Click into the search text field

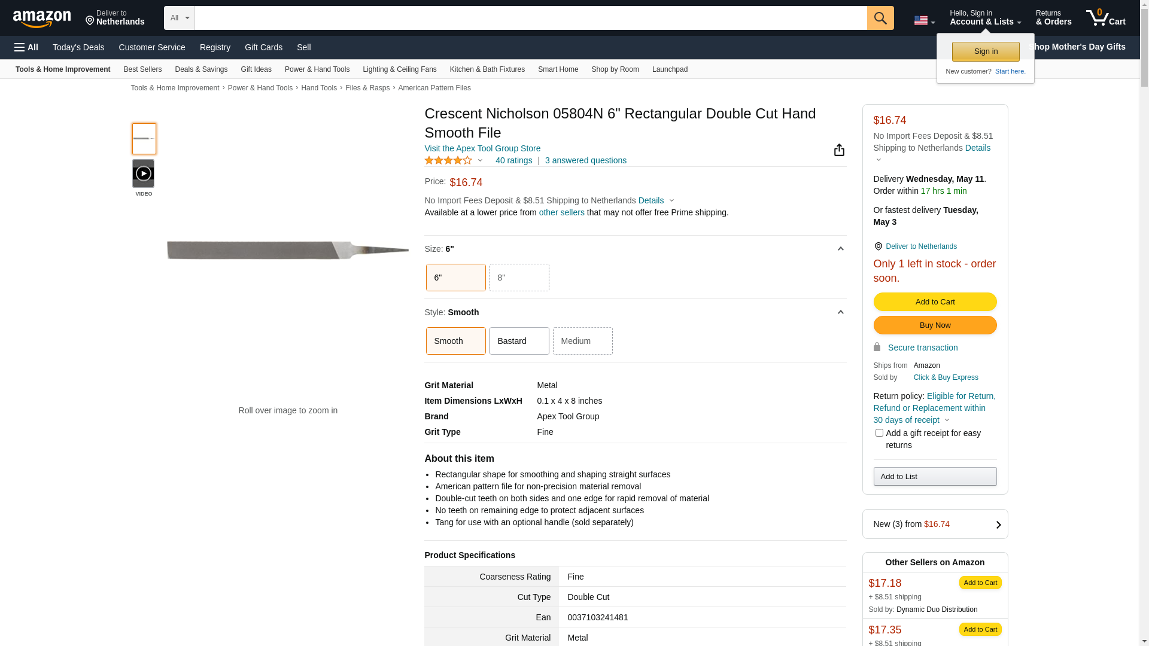point(530,18)
